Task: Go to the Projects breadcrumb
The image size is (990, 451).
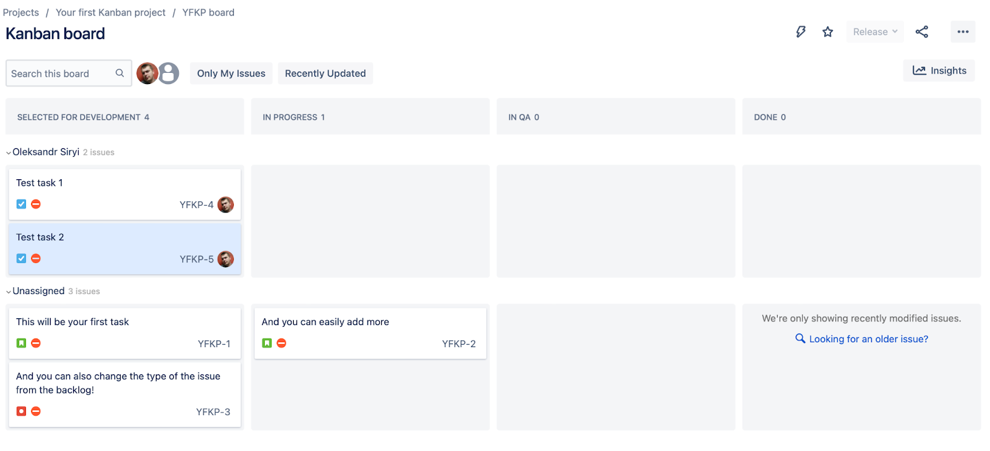Action: point(21,12)
